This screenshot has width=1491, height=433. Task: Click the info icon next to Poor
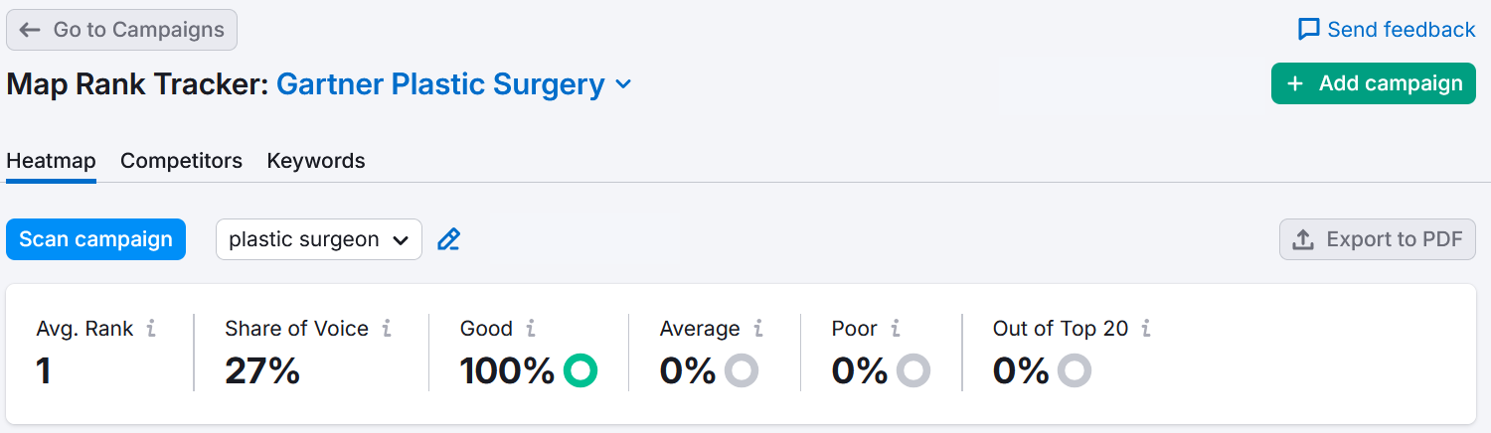(x=896, y=329)
